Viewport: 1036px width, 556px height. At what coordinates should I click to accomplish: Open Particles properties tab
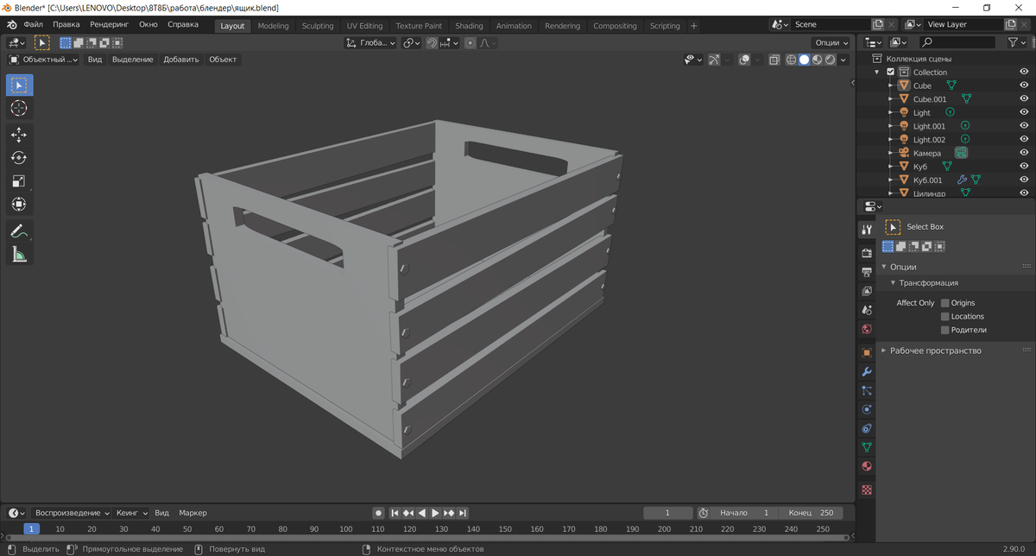pos(867,390)
